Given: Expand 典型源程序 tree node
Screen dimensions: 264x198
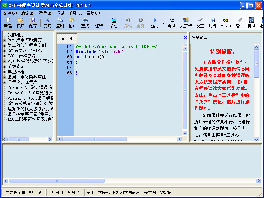Looking at the screenshot, I should click(x=4, y=72).
